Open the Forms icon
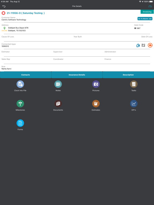The image size is (154, 205). (20, 123)
